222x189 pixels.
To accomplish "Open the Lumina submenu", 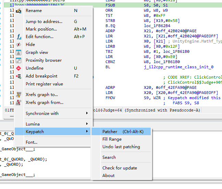I will pyautogui.click(x=53, y=124).
